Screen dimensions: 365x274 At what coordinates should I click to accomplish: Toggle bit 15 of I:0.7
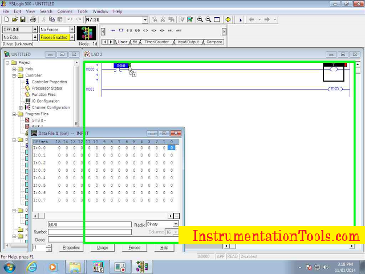pos(59,200)
